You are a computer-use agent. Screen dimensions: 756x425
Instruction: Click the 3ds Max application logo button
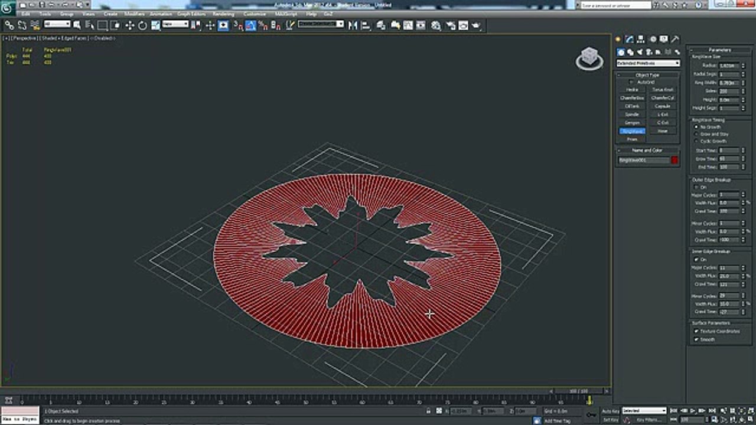click(x=8, y=8)
